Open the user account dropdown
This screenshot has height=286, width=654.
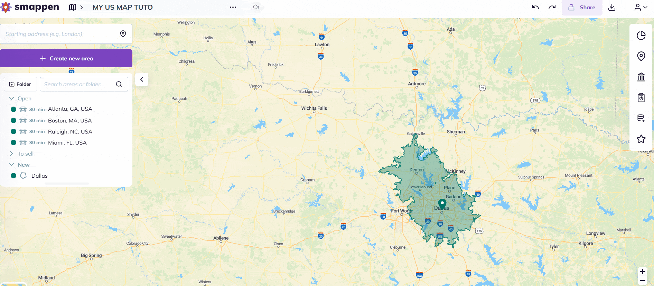click(641, 7)
